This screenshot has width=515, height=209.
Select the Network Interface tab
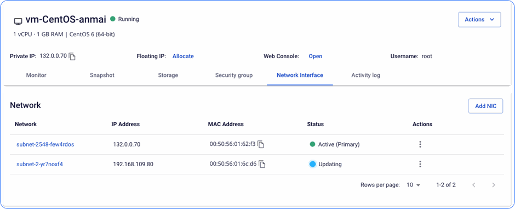click(x=300, y=75)
